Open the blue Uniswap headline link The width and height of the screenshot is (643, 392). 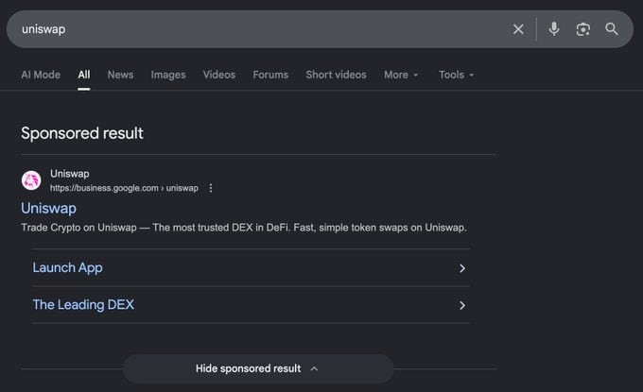tap(48, 208)
